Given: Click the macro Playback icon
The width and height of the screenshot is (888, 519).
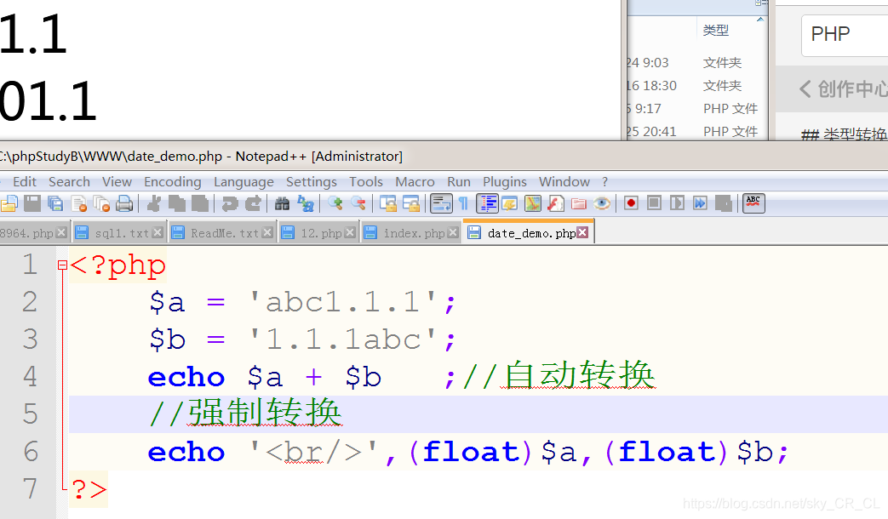Looking at the screenshot, I should pos(678,203).
